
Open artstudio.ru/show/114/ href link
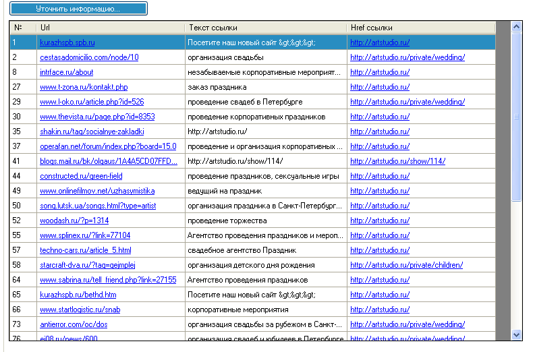(x=397, y=161)
